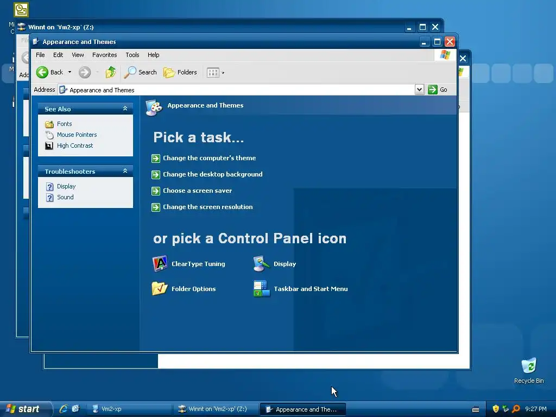556x417 pixels.
Task: Click the Fonts folder icon
Action: 49,124
